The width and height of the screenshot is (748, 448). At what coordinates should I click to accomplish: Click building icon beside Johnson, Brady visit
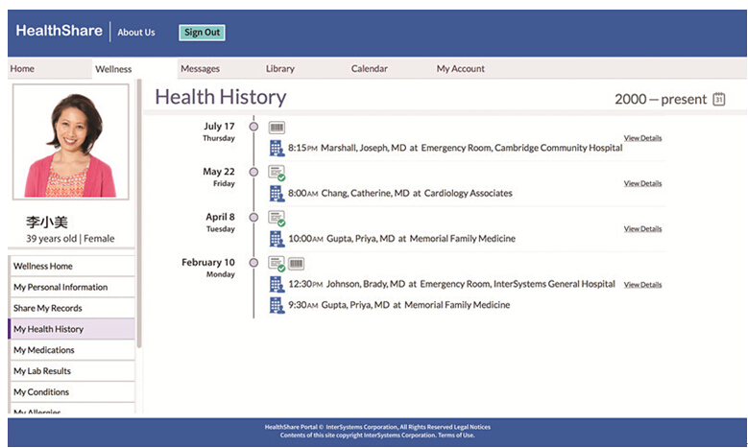[277, 284]
